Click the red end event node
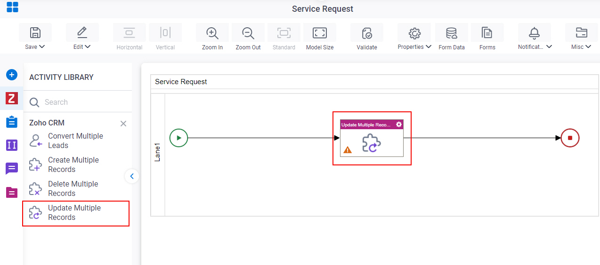This screenshot has height=265, width=600. coord(570,138)
